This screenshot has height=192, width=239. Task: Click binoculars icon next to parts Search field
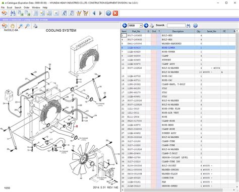point(188,26)
